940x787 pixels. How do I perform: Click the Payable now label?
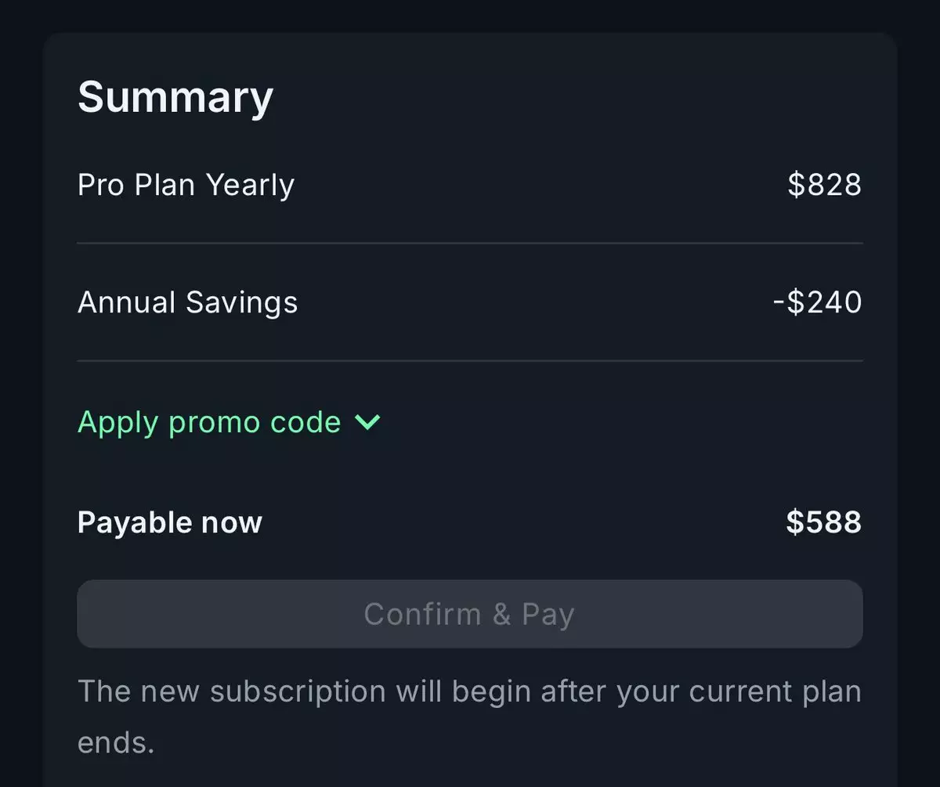[170, 522]
